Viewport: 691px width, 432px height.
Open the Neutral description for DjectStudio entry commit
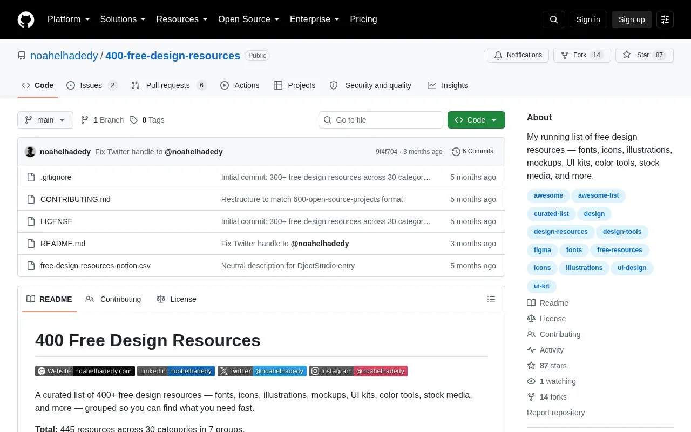288,266
